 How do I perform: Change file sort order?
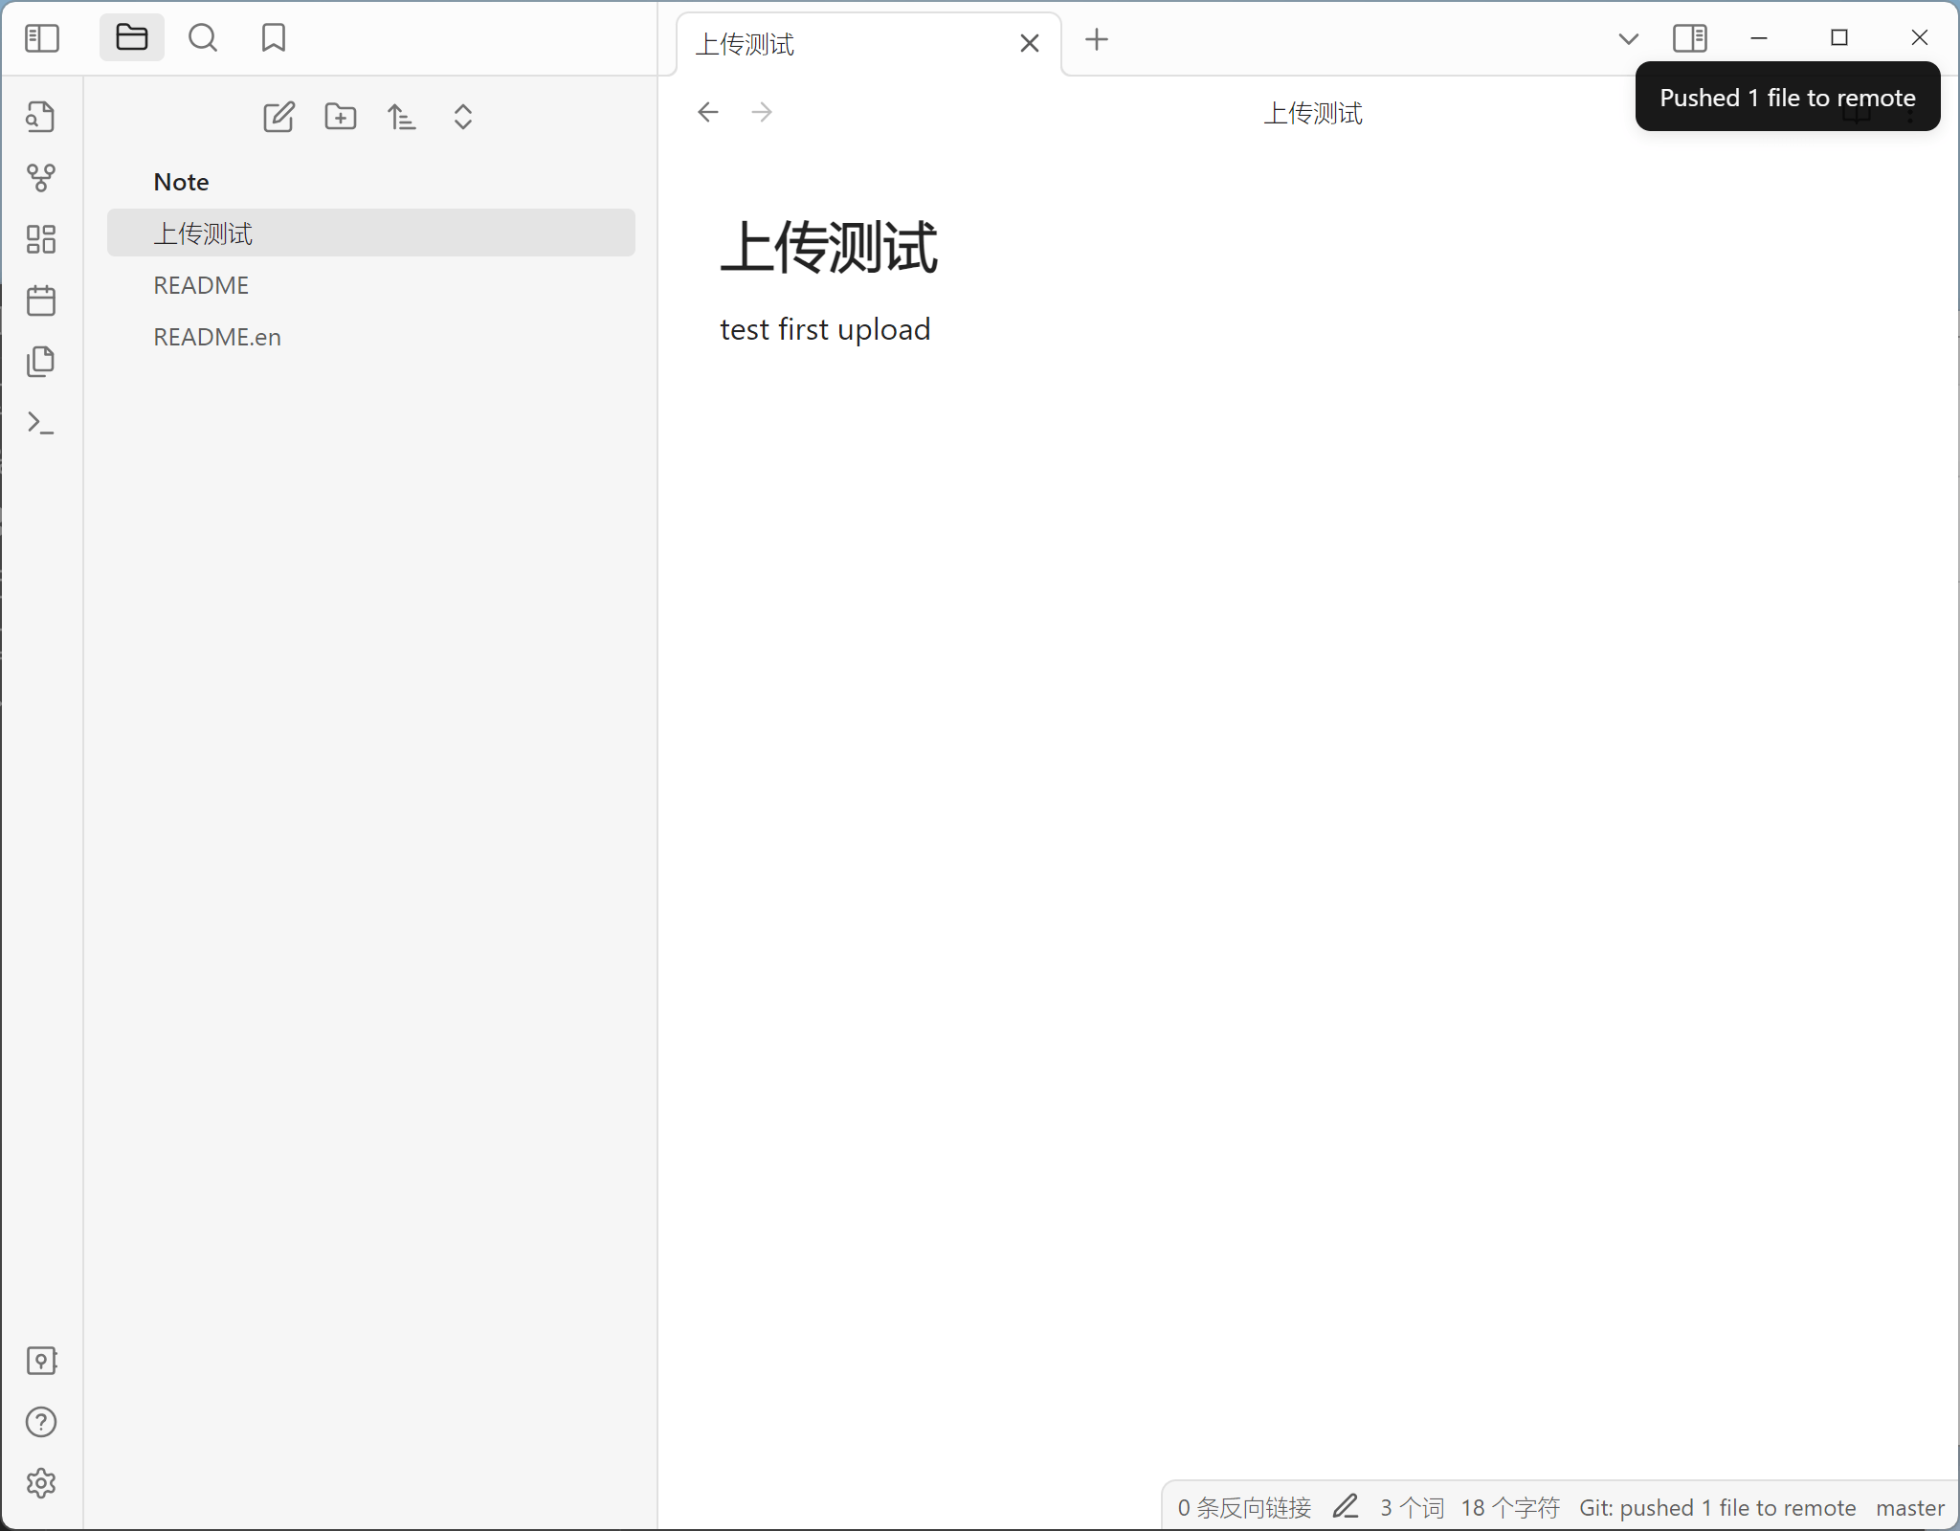(x=401, y=117)
